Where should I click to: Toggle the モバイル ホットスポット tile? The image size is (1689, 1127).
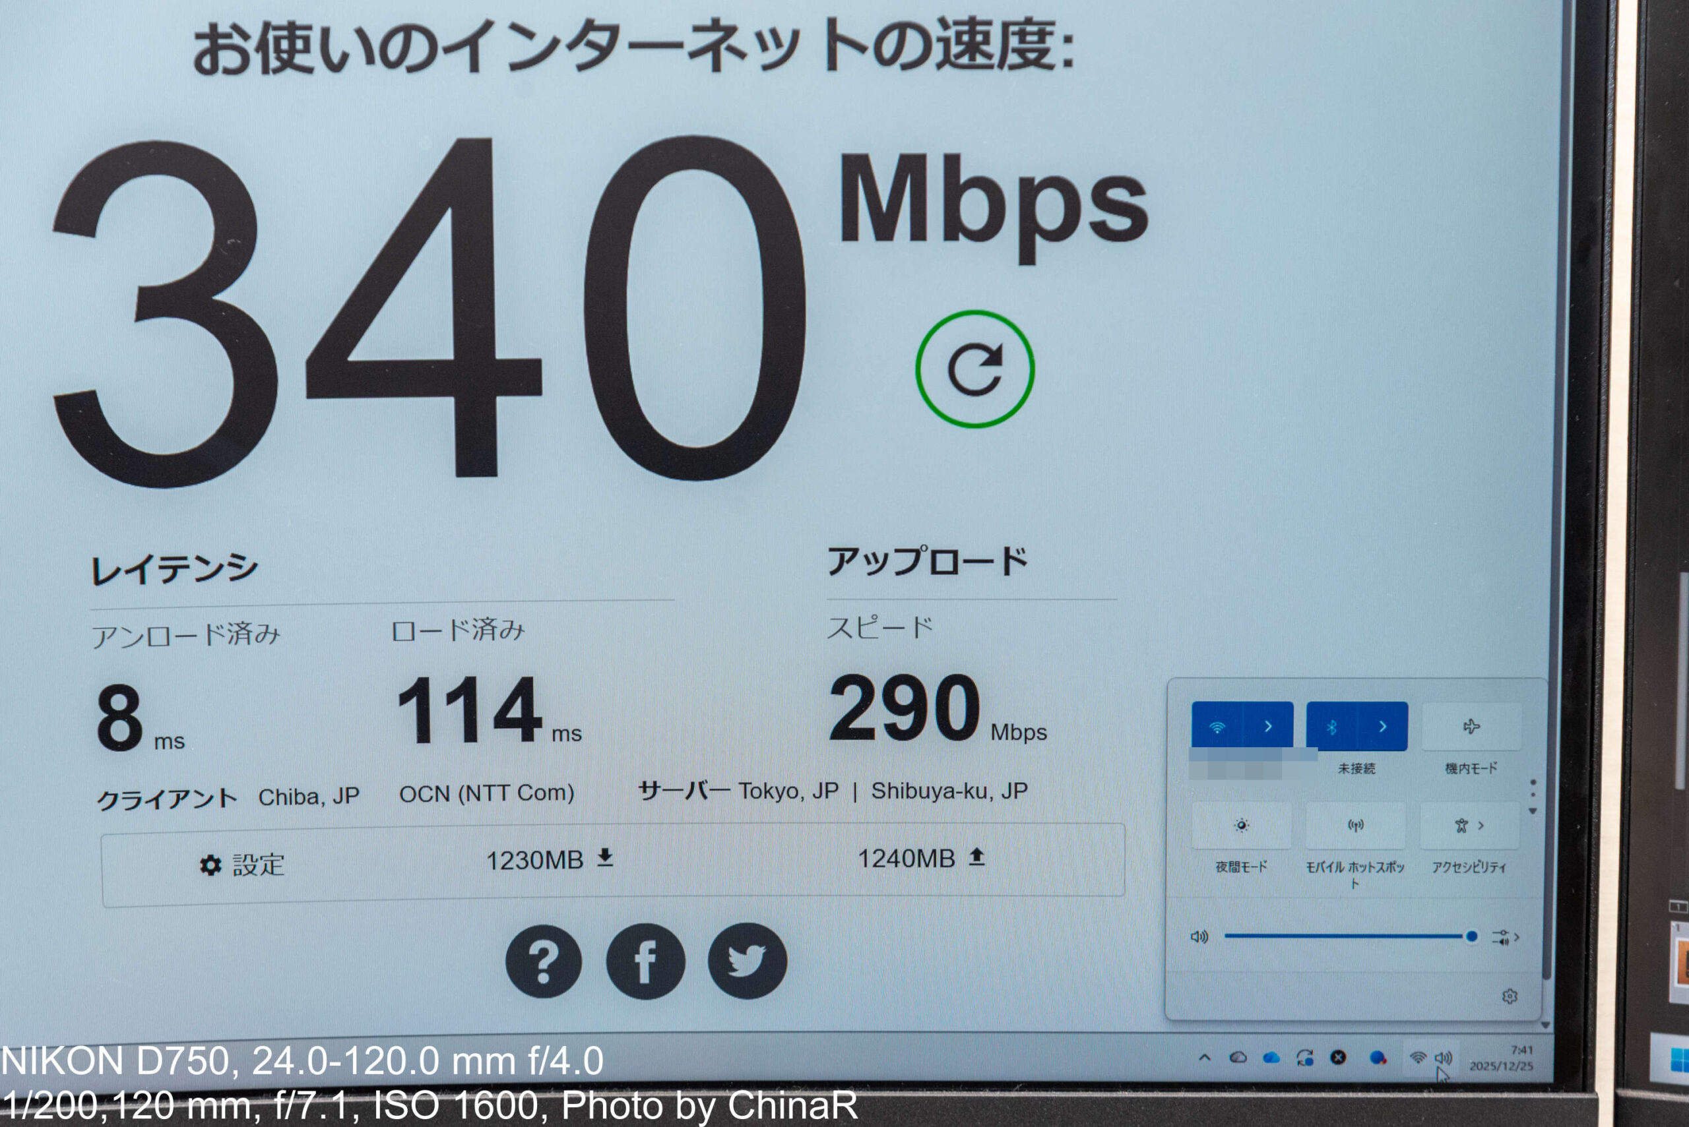pos(1355,825)
